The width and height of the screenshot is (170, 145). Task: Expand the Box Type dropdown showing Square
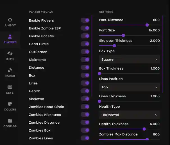pos(130,59)
